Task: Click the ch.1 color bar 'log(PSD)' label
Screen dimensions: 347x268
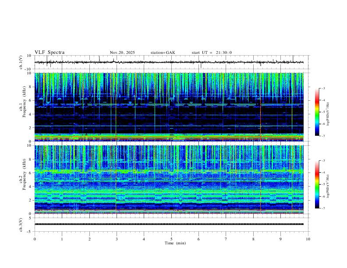Action: (x=328, y=114)
